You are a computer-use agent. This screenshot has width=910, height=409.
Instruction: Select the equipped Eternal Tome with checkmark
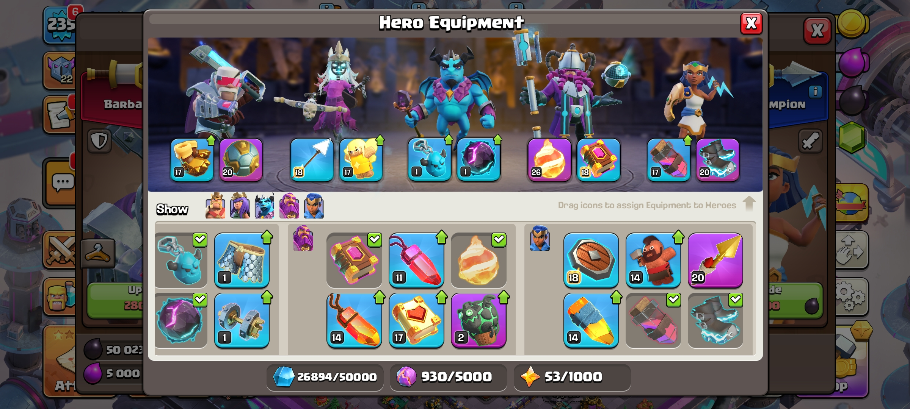(354, 260)
